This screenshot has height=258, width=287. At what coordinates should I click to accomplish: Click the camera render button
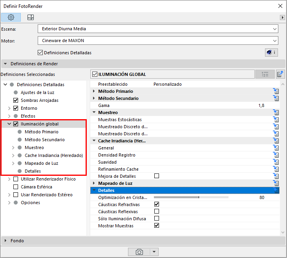(139, 252)
